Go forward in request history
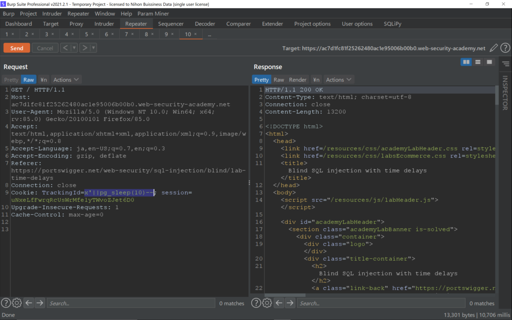512x320 pixels. [84, 48]
